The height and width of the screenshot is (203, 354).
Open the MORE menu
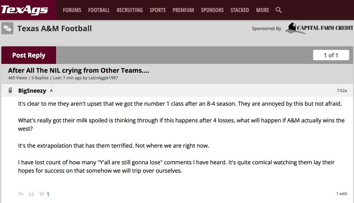coord(262,10)
